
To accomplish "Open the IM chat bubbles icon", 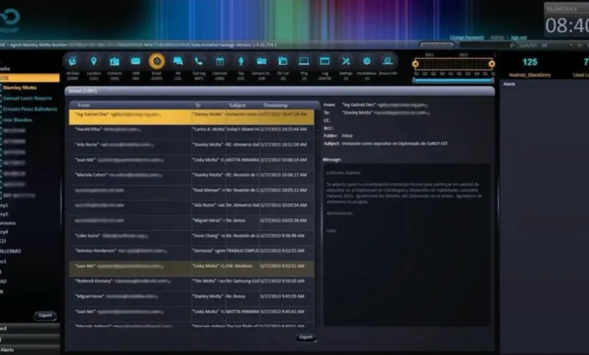I will point(178,61).
